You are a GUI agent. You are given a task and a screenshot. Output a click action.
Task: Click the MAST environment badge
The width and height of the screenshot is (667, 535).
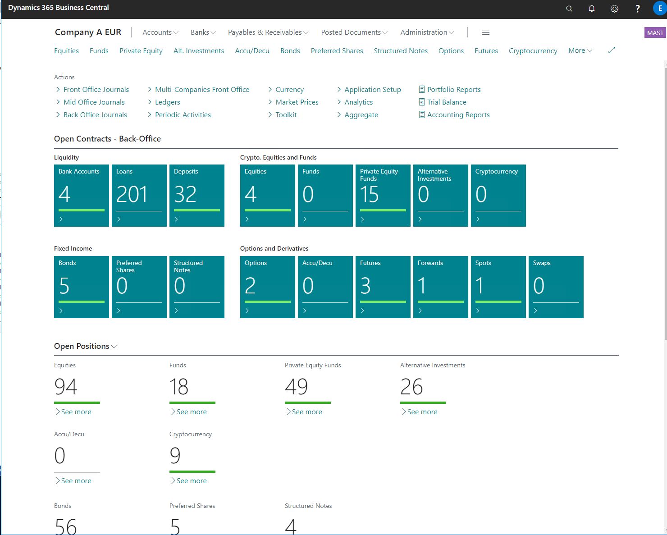click(x=655, y=32)
